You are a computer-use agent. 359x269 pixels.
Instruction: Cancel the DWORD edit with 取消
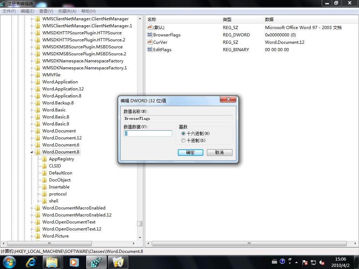tap(219, 153)
